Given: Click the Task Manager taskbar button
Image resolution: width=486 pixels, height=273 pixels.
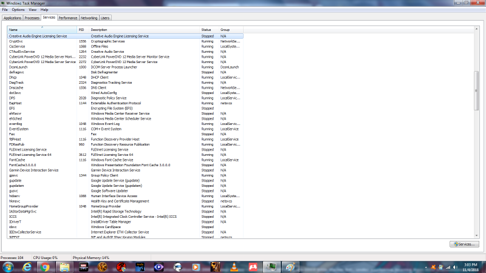Looking at the screenshot, I should click(x=272, y=267).
